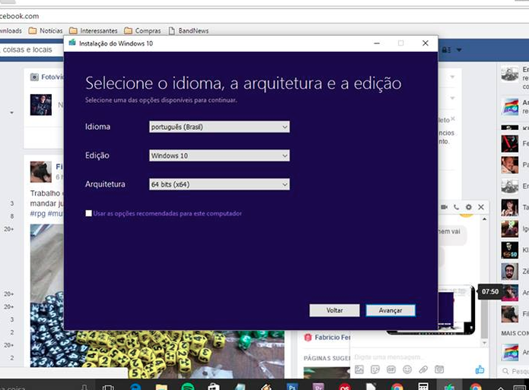Close the Instalação do Windows 10 window
Viewport: 529px width, 390px height.
point(425,43)
